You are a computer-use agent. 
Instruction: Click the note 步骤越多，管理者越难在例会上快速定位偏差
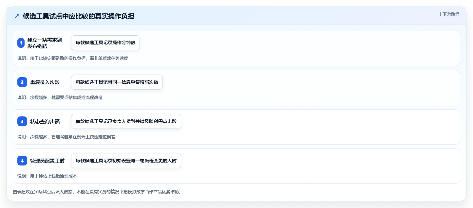point(73,137)
